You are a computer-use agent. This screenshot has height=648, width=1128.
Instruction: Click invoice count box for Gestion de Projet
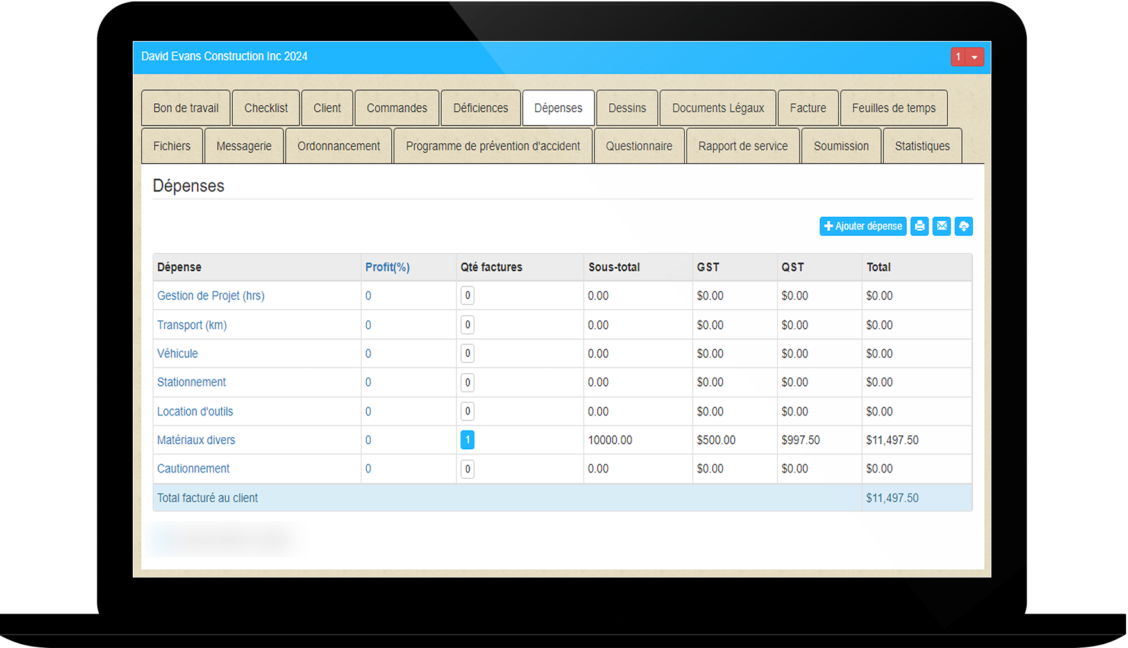(467, 296)
